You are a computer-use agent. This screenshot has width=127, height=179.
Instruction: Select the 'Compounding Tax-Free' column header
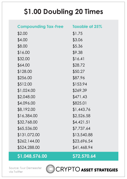point(40,26)
